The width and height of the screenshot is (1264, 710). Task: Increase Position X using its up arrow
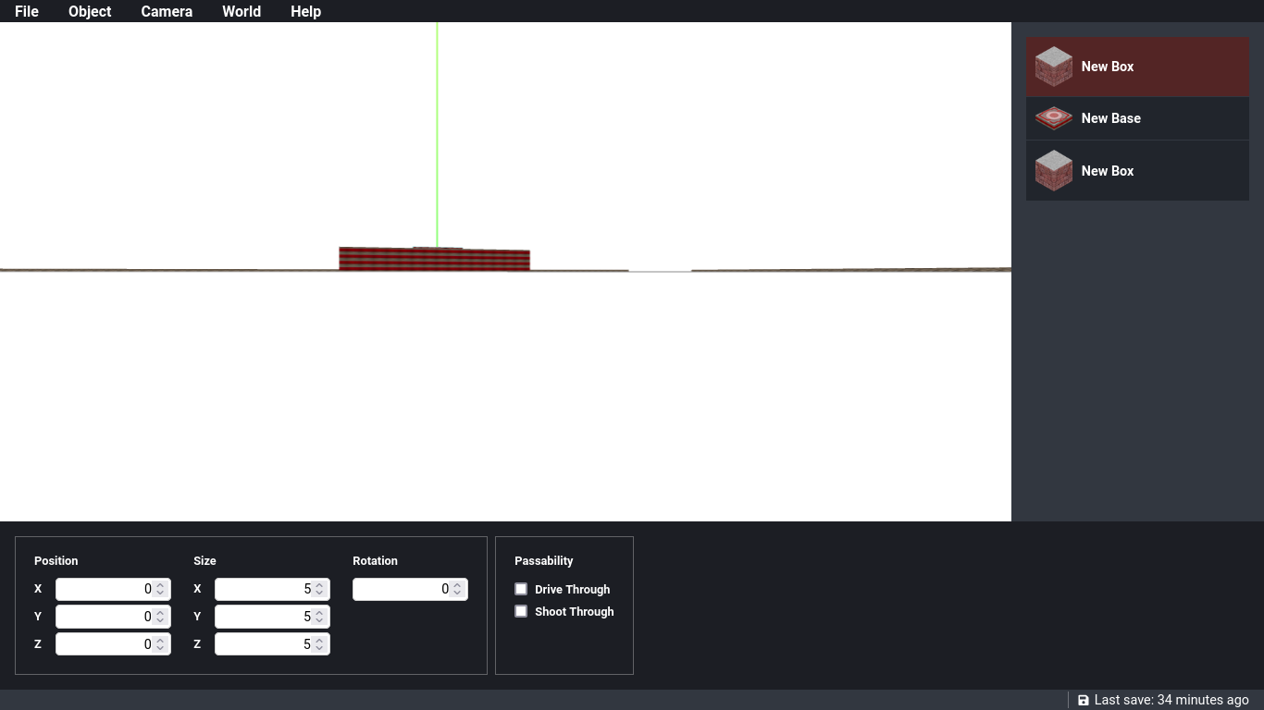coord(162,584)
